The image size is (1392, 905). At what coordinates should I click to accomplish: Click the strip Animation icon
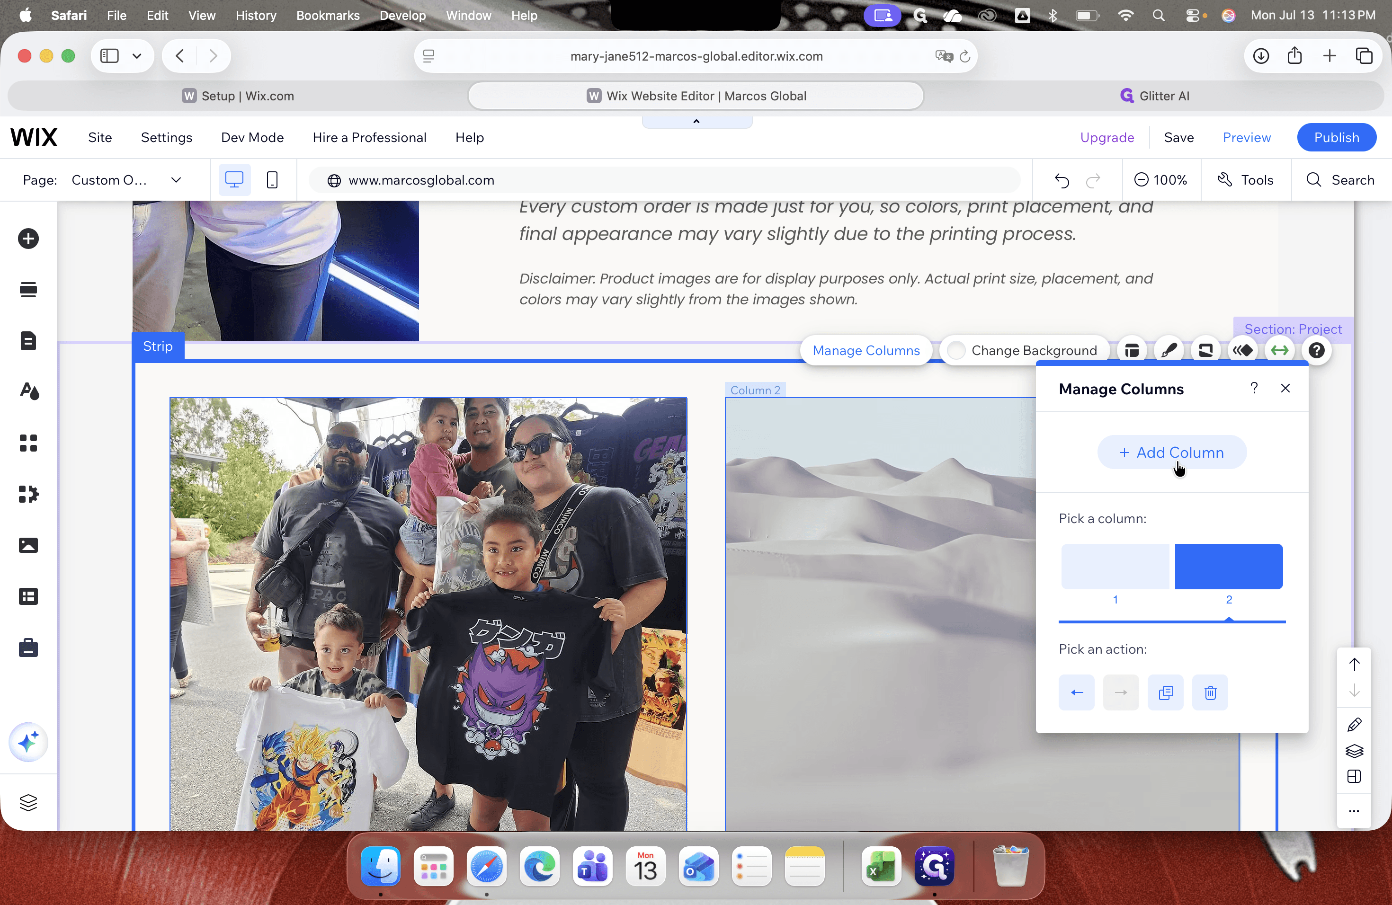[x=1242, y=350]
